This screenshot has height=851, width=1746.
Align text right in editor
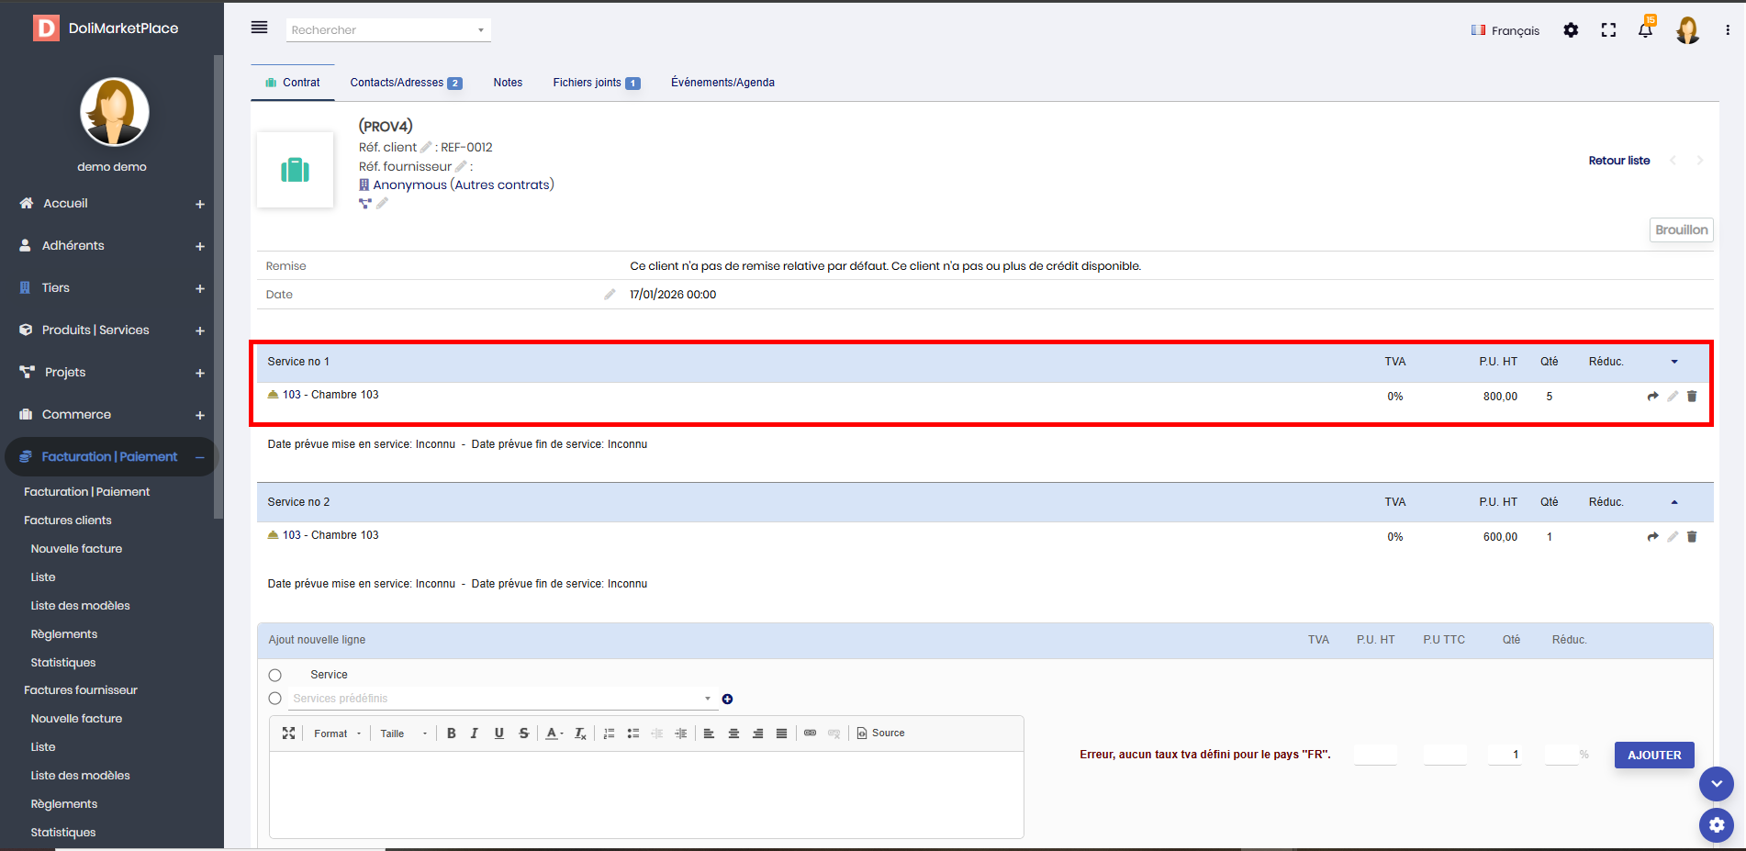pyautogui.click(x=757, y=733)
